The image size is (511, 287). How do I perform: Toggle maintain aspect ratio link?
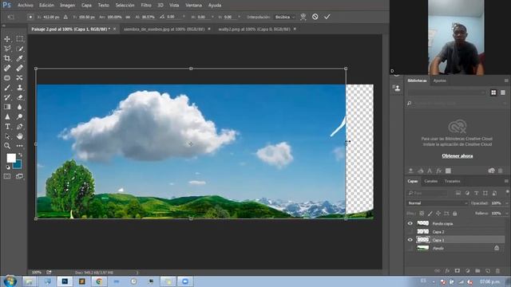click(128, 17)
